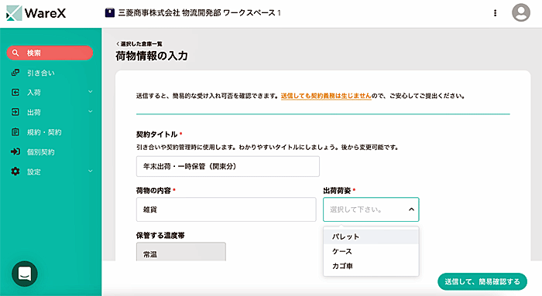
Task: Focus the 契約タイトル input field
Action: tap(228, 166)
